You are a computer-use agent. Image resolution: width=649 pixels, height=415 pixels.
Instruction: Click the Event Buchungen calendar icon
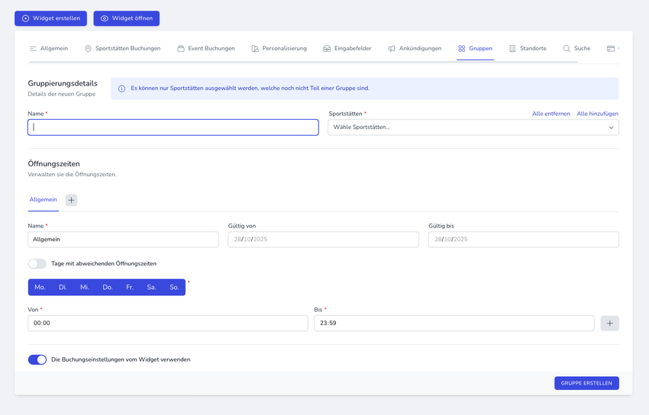point(181,49)
